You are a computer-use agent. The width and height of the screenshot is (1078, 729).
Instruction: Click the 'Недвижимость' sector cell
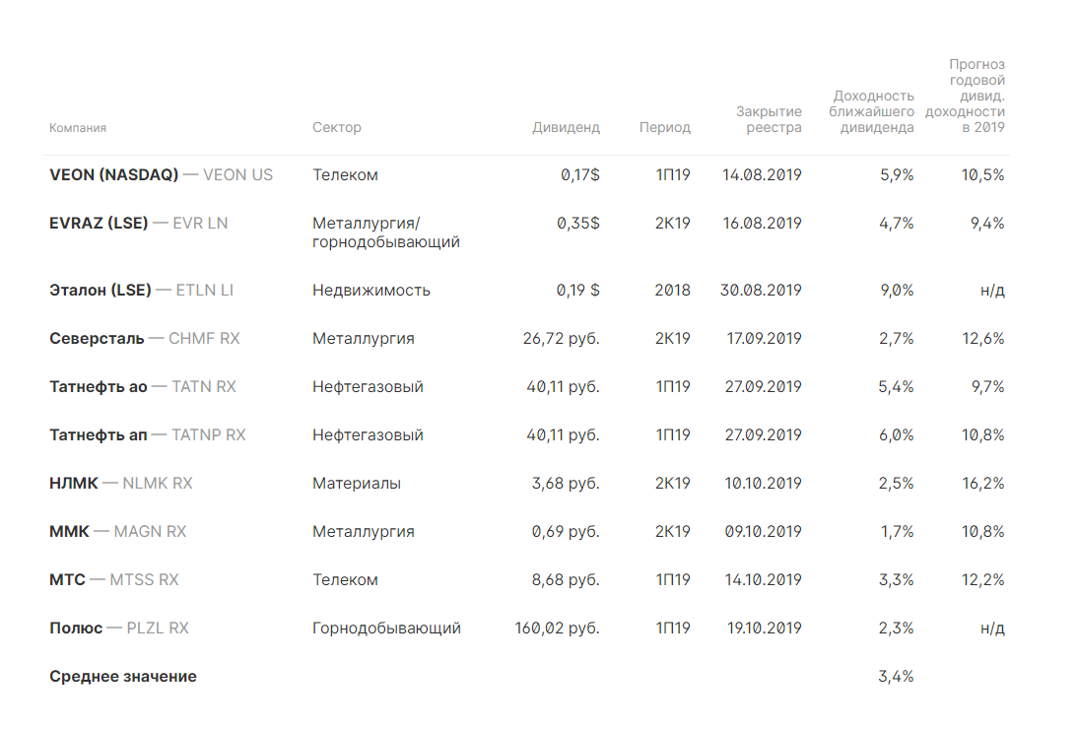(371, 290)
